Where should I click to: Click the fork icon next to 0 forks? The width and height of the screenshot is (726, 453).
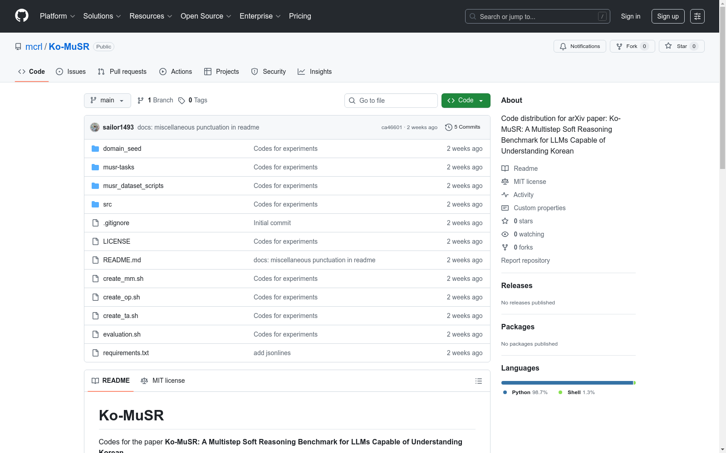(x=505, y=247)
